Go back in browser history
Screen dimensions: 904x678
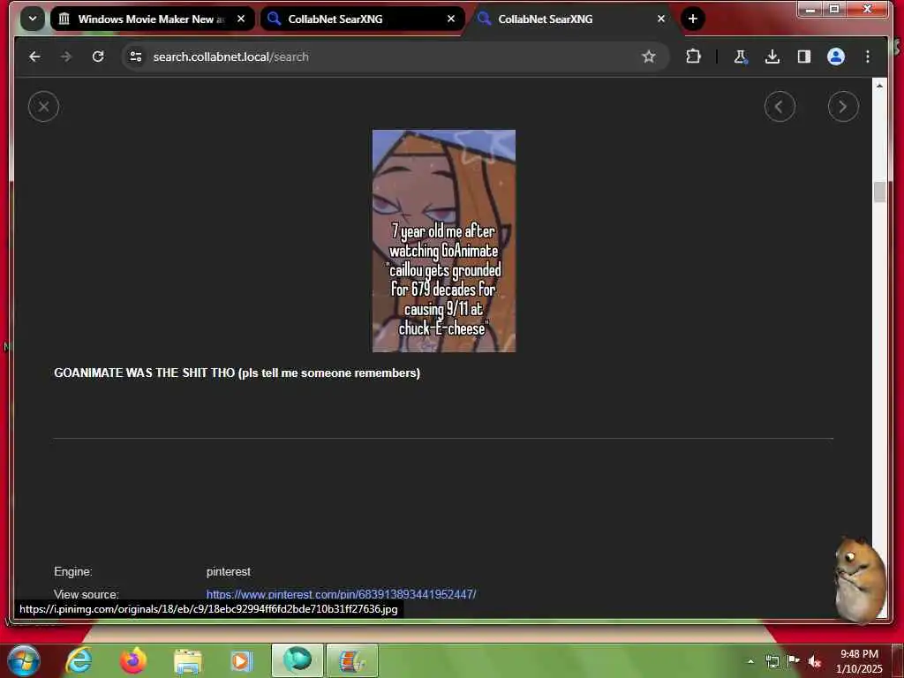(x=34, y=56)
